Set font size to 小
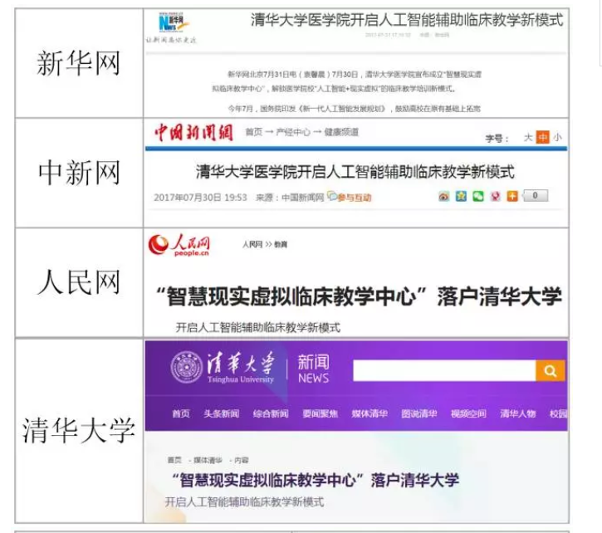 557,138
